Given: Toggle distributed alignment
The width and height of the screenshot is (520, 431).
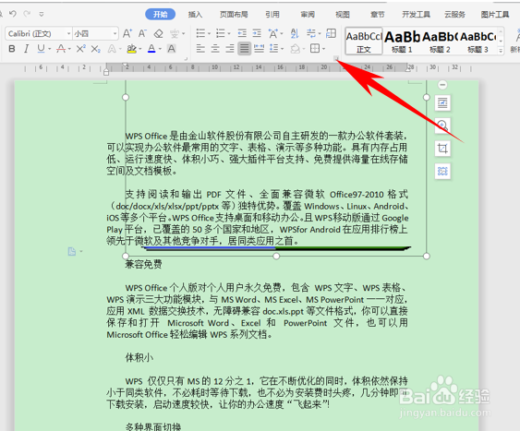Looking at the screenshot, I should [x=259, y=48].
